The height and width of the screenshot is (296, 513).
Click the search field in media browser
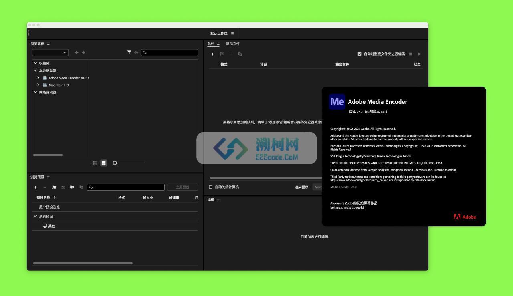pos(170,52)
